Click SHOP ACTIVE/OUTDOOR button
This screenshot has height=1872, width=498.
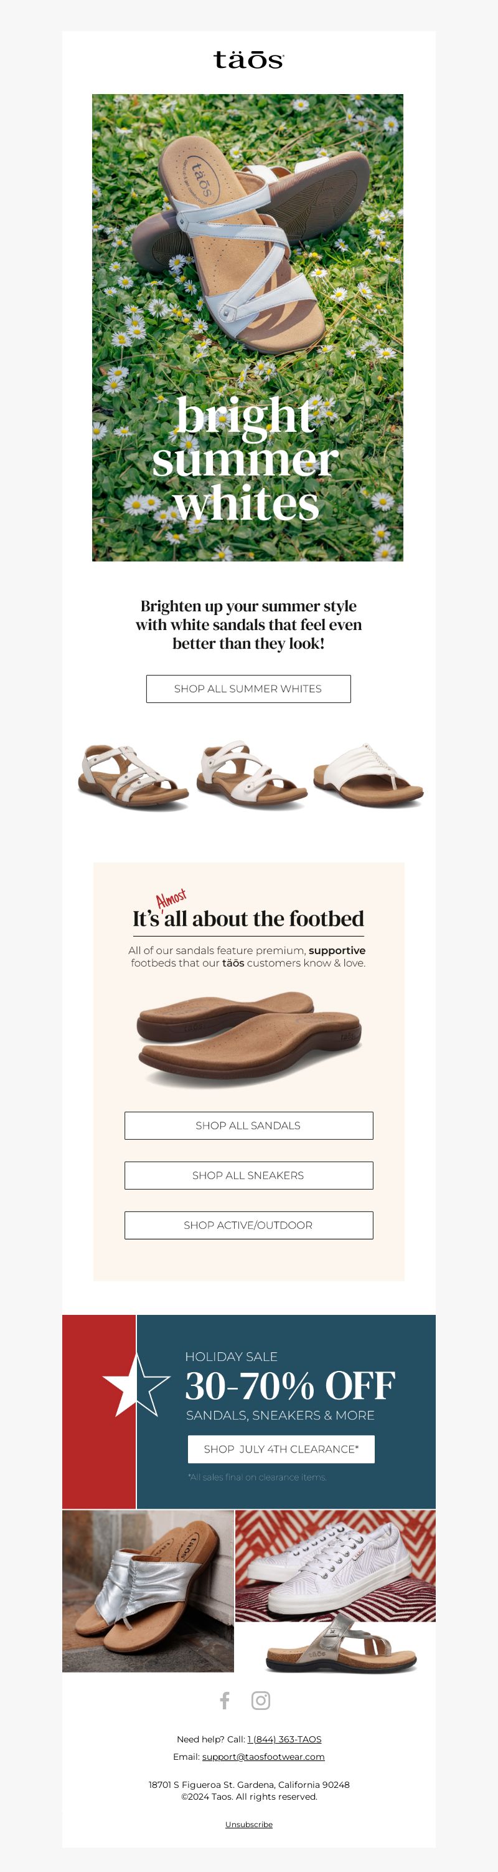tap(248, 1225)
